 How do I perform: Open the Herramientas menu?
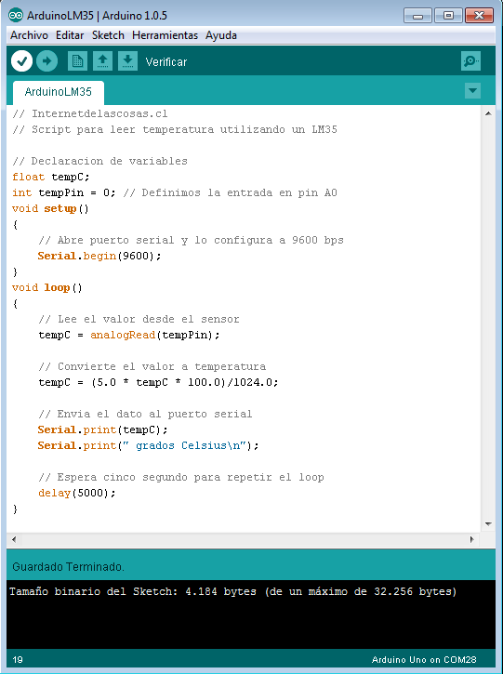(x=165, y=35)
